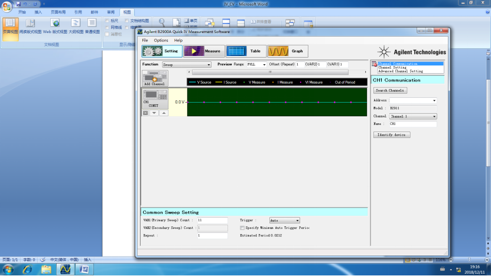Screen dimensions: 491x276
Task: Open File Explorer from taskbar
Action: [46, 269]
